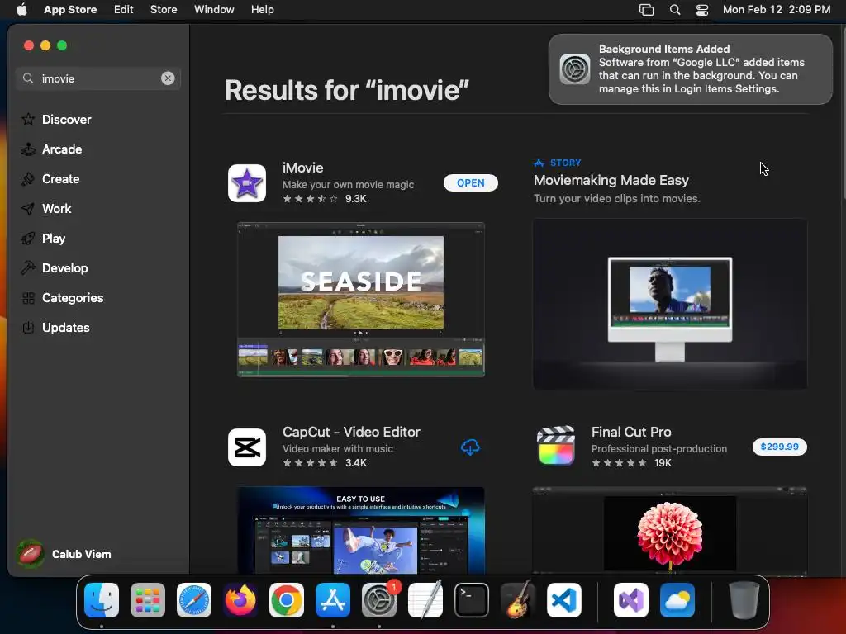This screenshot has width=846, height=634.
Task: Download CapCut with the cloud icon
Action: 470,447
